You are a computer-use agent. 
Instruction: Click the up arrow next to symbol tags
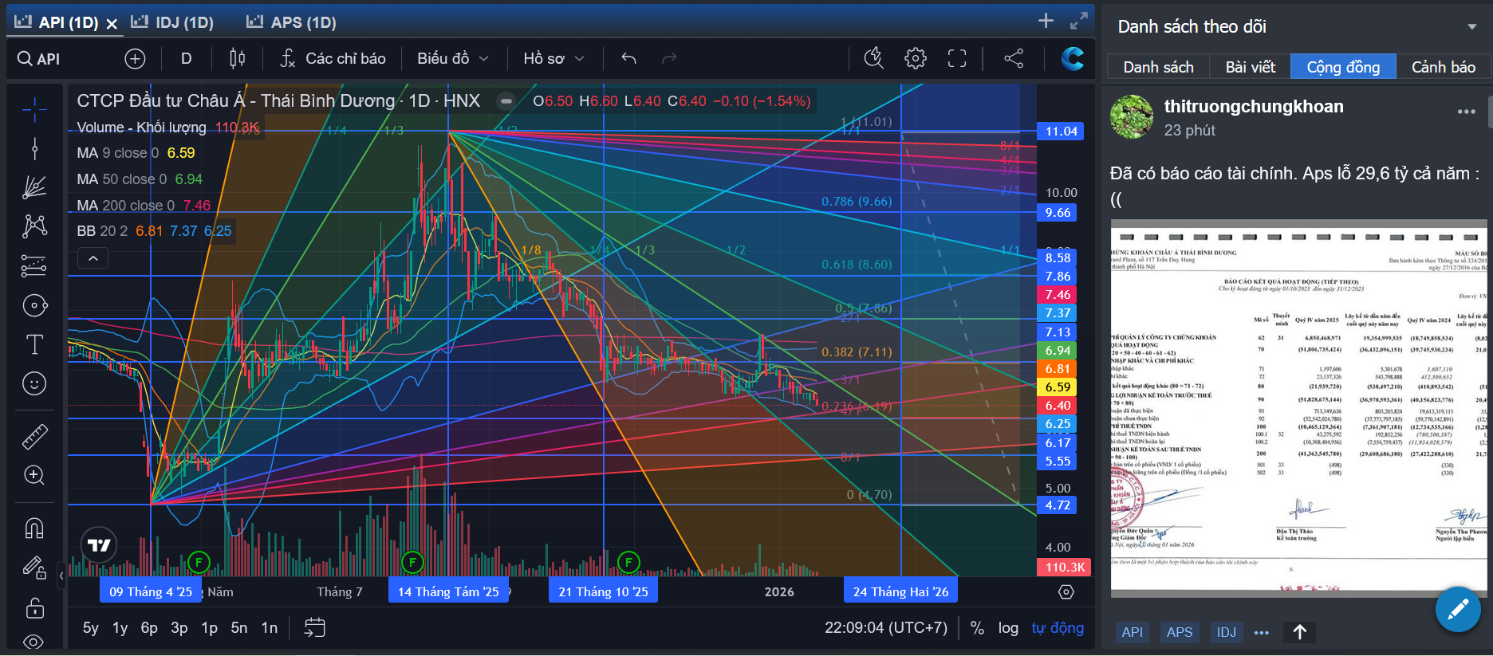[1300, 632]
